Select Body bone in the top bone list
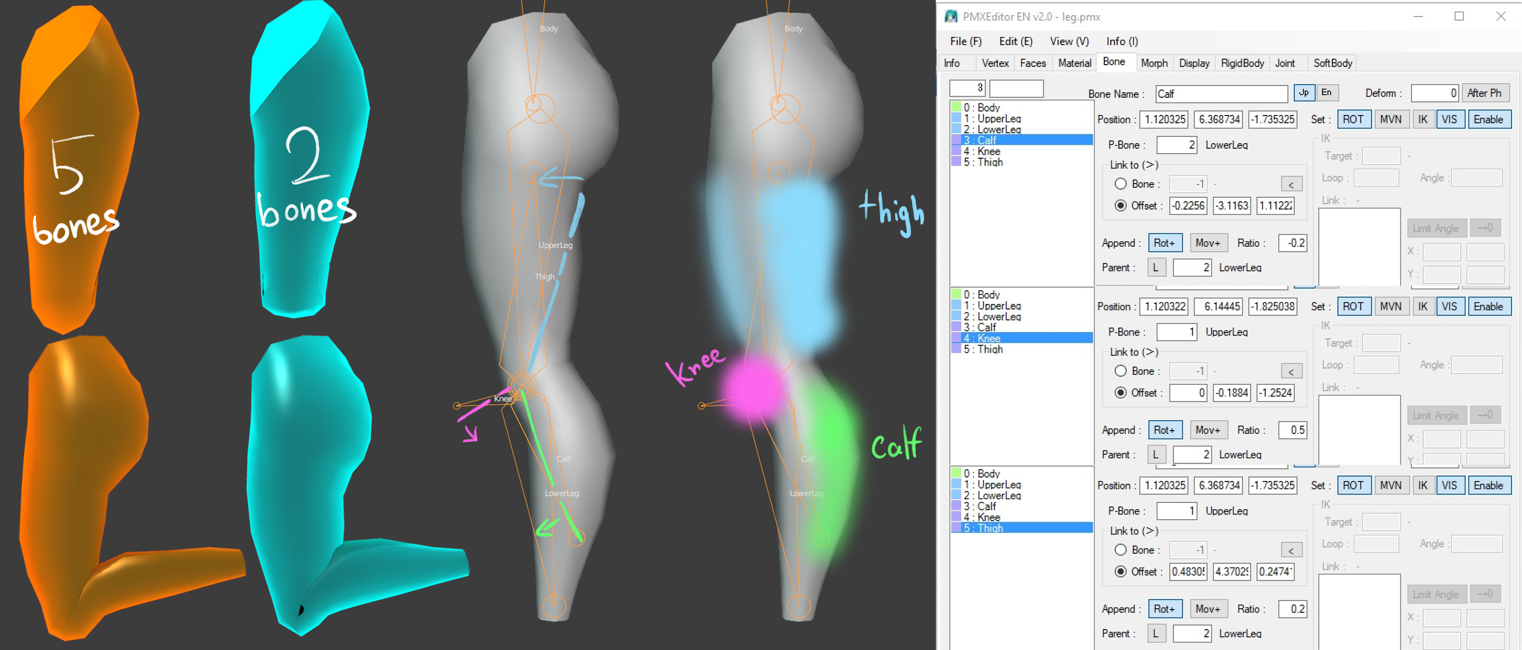Image resolution: width=1522 pixels, height=650 pixels. coord(1021,107)
